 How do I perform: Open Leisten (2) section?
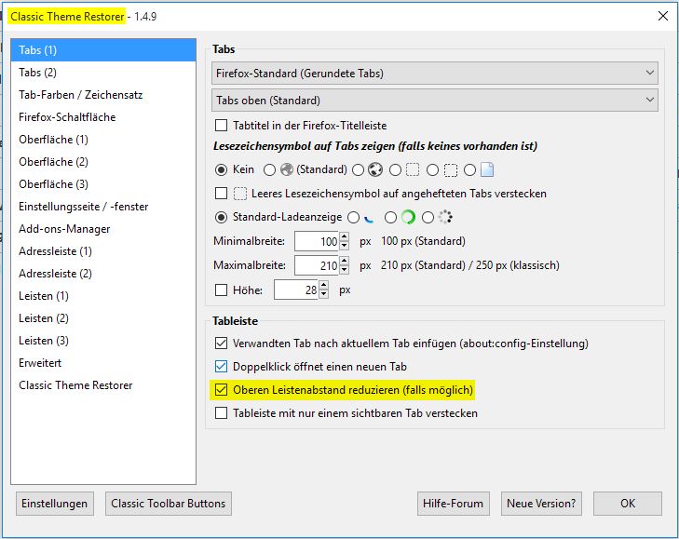(103, 318)
